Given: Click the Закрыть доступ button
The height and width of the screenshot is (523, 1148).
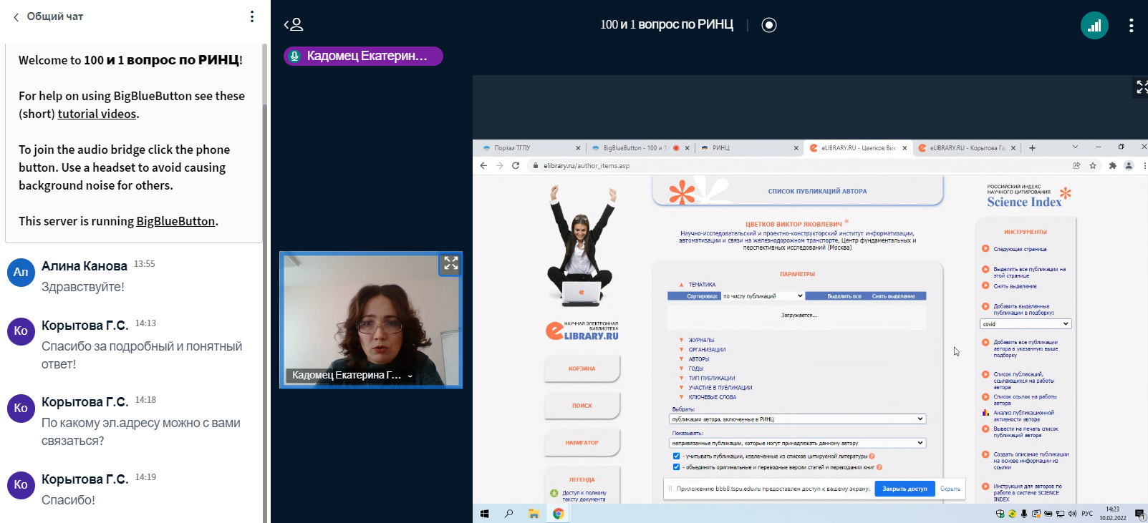Looking at the screenshot, I should tap(905, 489).
